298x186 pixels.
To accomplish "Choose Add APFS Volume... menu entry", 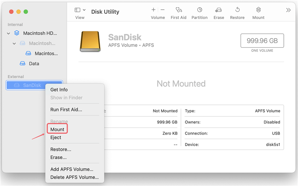I will (x=72, y=169).
